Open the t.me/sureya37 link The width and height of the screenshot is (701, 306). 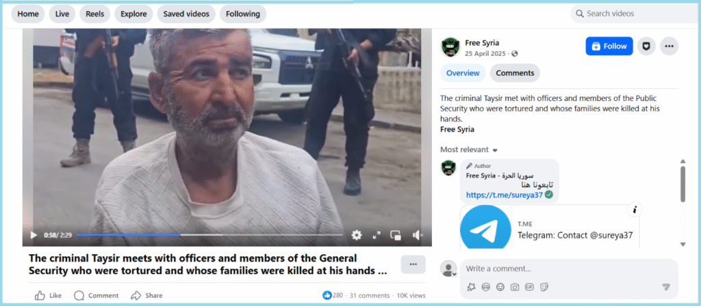505,195
